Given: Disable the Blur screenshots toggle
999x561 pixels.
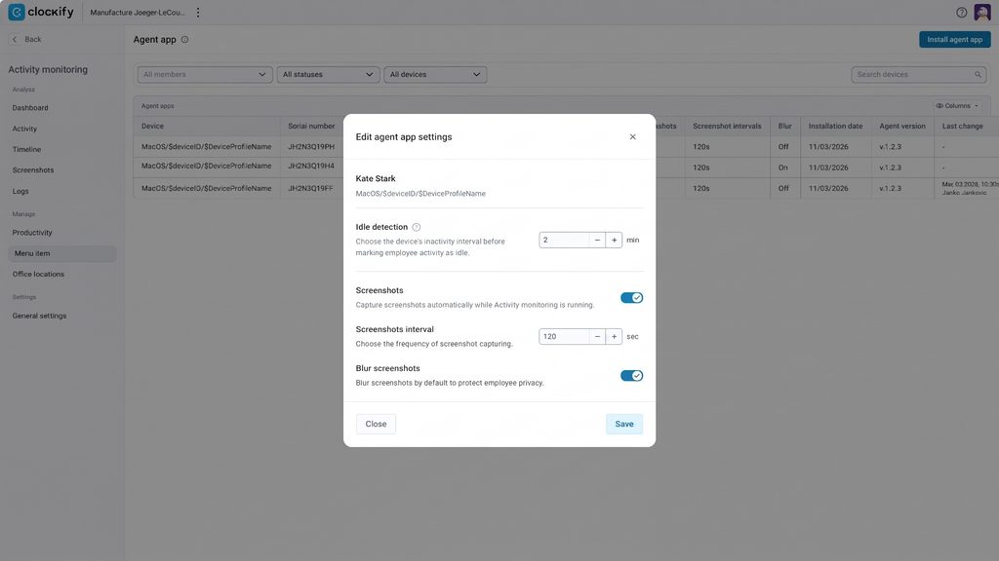Looking at the screenshot, I should coord(631,375).
